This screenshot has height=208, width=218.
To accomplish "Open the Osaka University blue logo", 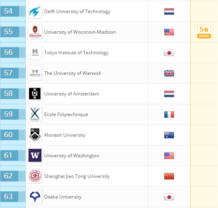I will (x=35, y=197).
